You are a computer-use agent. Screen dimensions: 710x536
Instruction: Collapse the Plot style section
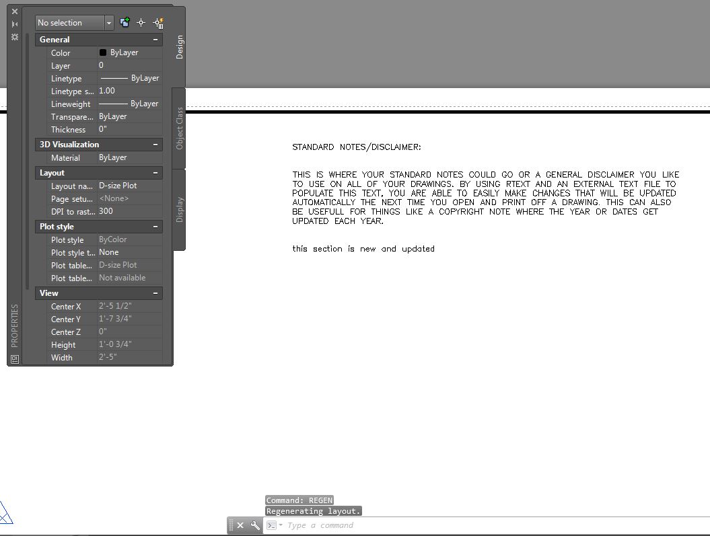coord(155,227)
